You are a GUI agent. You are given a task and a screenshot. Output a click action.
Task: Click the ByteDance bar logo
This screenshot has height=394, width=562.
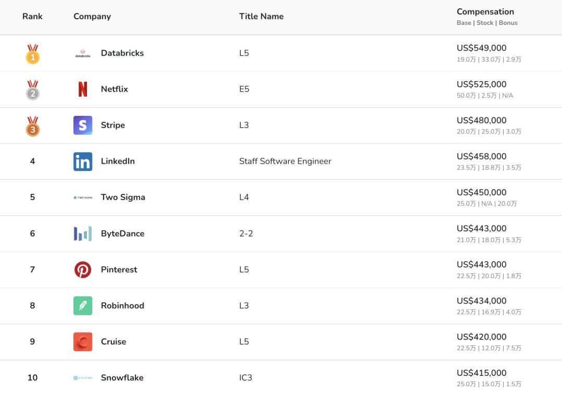[x=83, y=234]
